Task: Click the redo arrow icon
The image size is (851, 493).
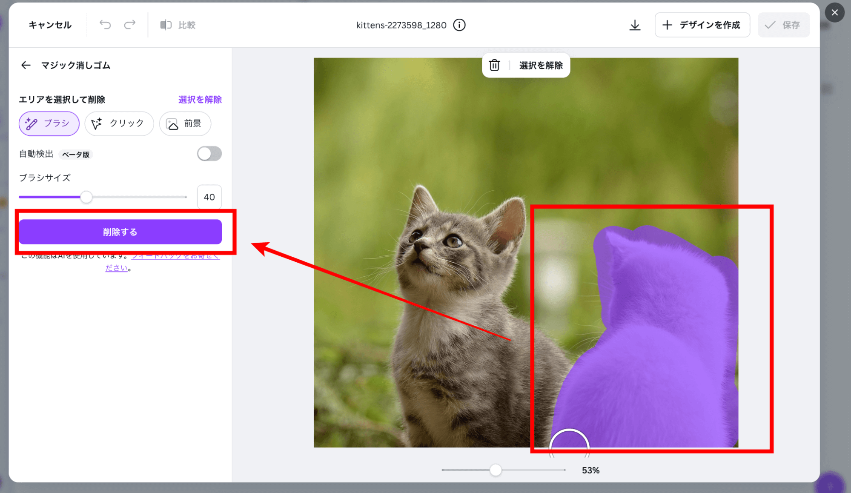Action: 129,25
